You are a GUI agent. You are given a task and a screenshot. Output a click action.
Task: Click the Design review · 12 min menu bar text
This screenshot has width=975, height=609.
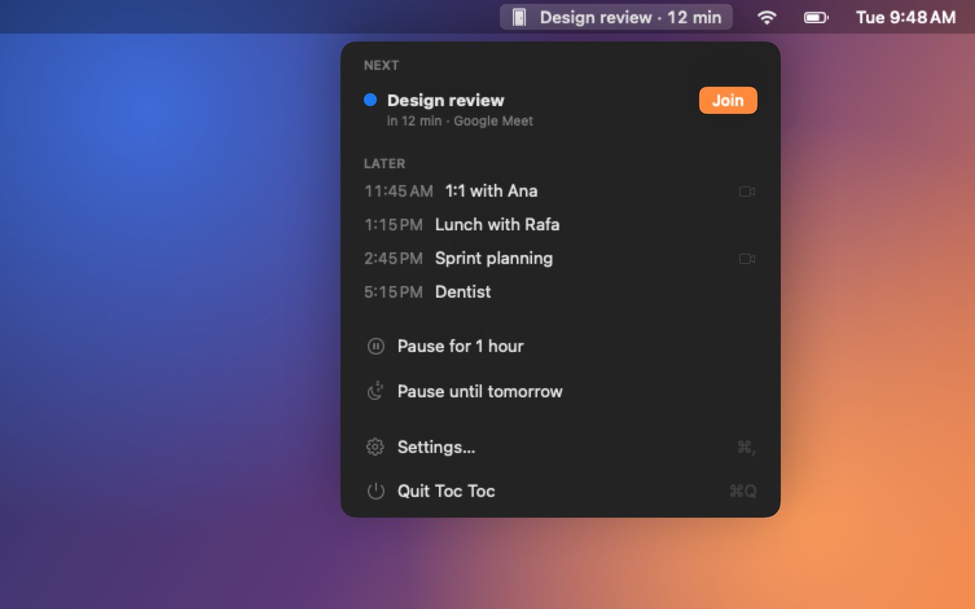(x=631, y=17)
